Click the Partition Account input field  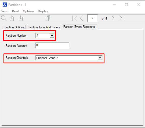(52, 45)
